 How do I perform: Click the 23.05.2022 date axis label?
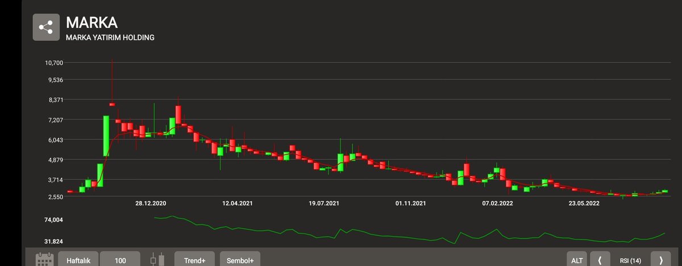pyautogui.click(x=584, y=203)
